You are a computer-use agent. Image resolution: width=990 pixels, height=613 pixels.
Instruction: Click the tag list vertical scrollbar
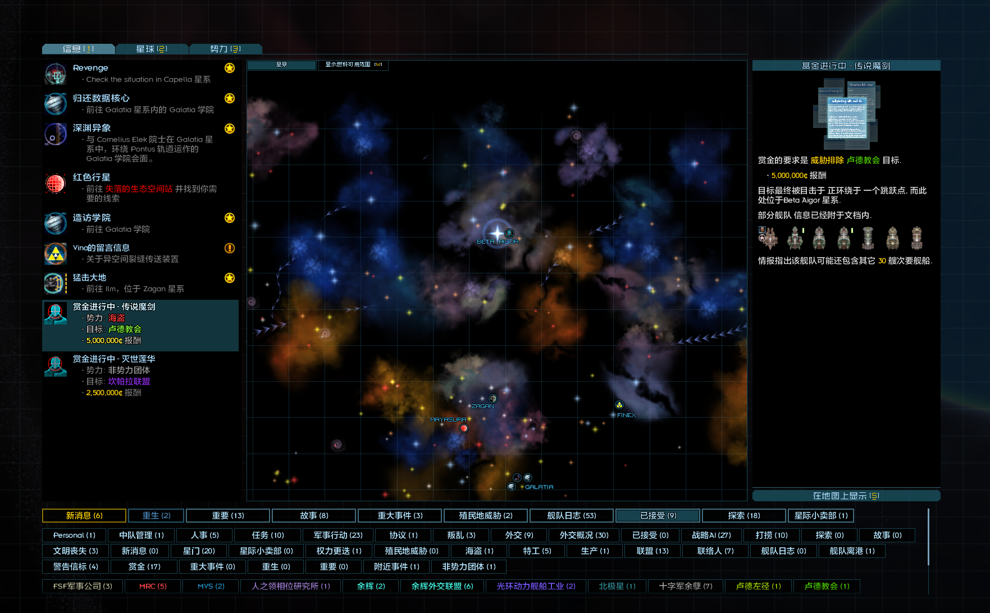pyautogui.click(x=928, y=537)
